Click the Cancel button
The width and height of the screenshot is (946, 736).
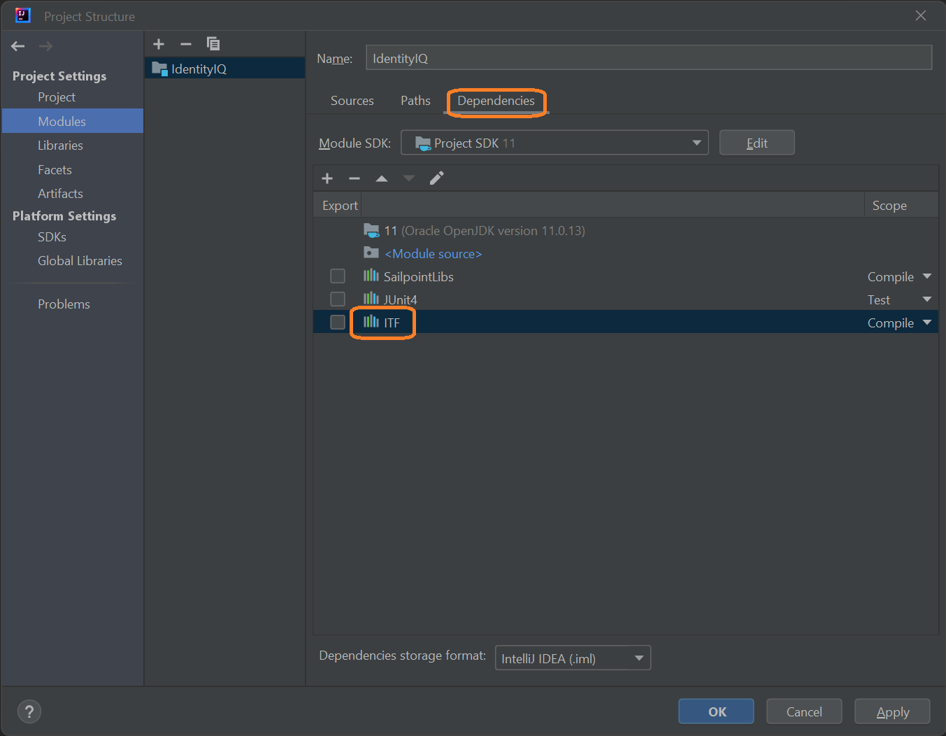pos(804,712)
